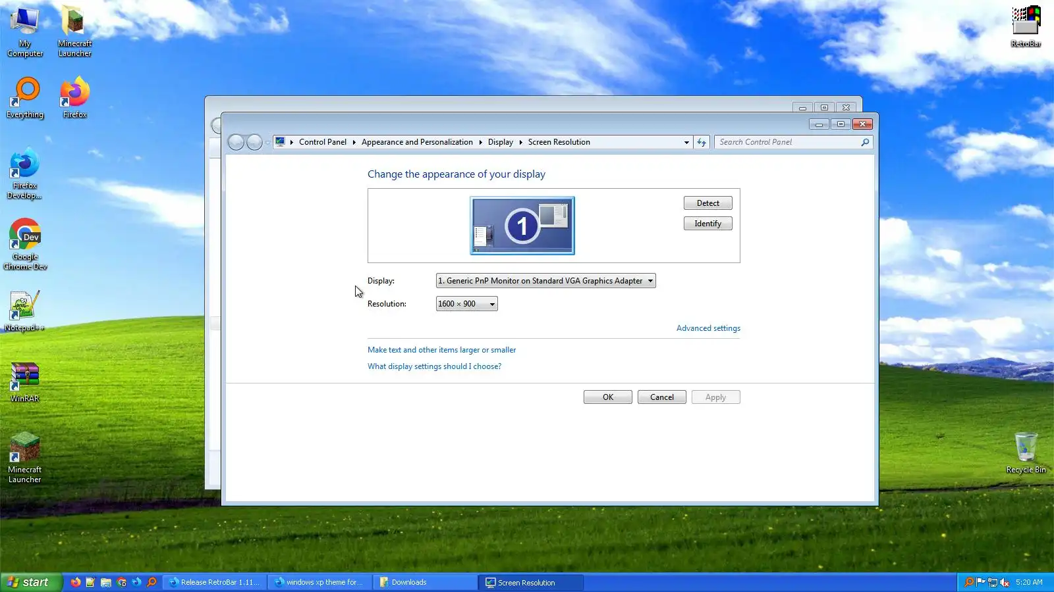The height and width of the screenshot is (592, 1054).
Task: Open What display settings should I choose link
Action: pos(434,366)
